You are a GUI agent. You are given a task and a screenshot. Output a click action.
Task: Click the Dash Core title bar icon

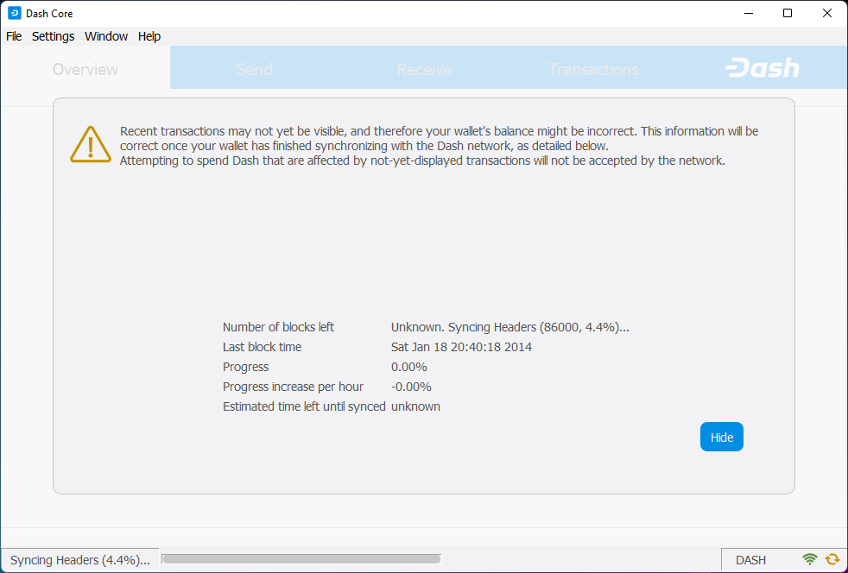(14, 13)
